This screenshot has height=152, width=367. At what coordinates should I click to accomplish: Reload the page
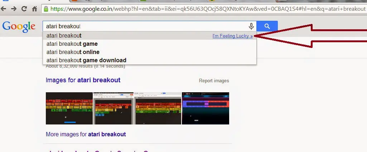(x=24, y=9)
